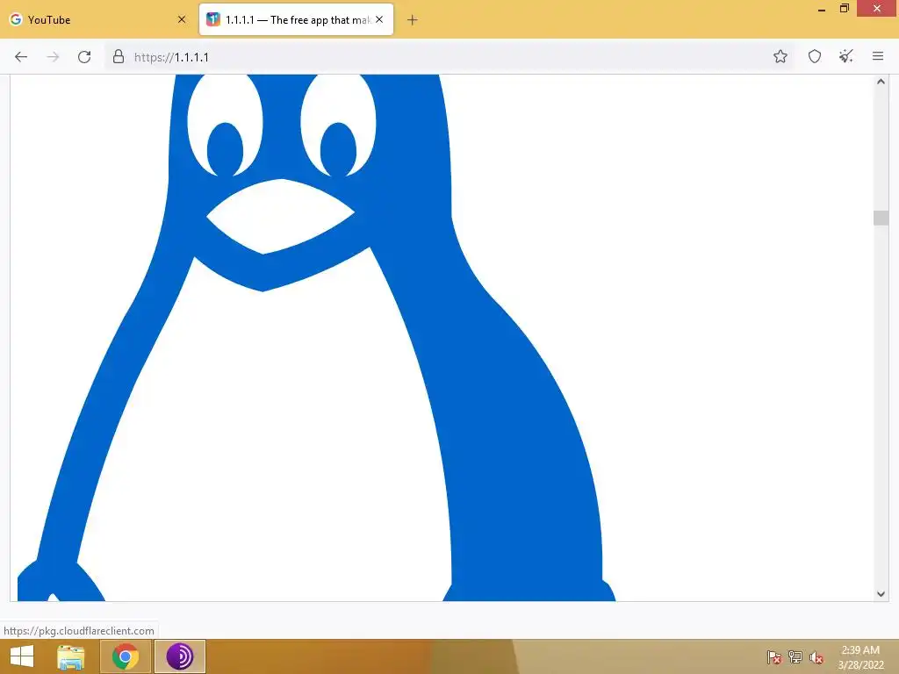Open a new tab with the plus button
899x674 pixels.
[x=412, y=20]
